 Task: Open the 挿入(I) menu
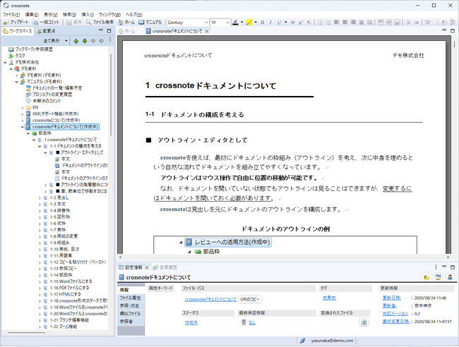[88, 14]
